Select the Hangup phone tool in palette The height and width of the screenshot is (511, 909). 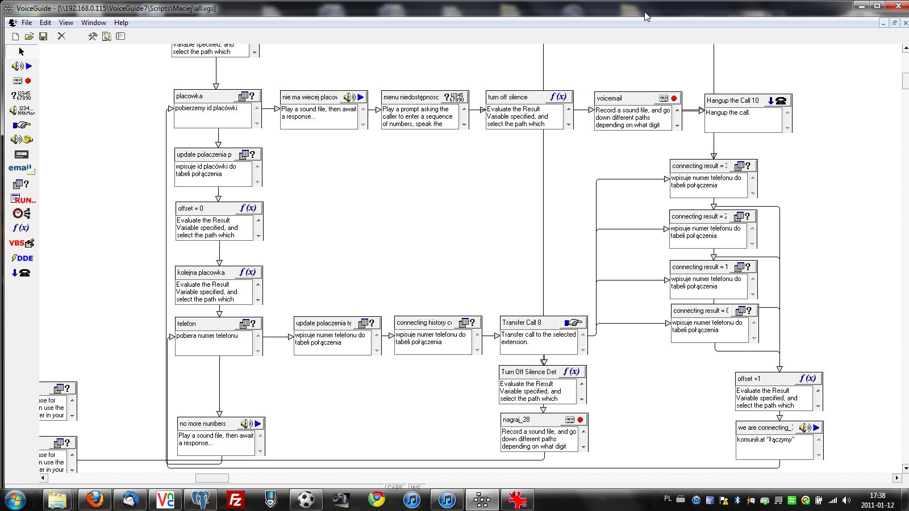click(x=21, y=273)
